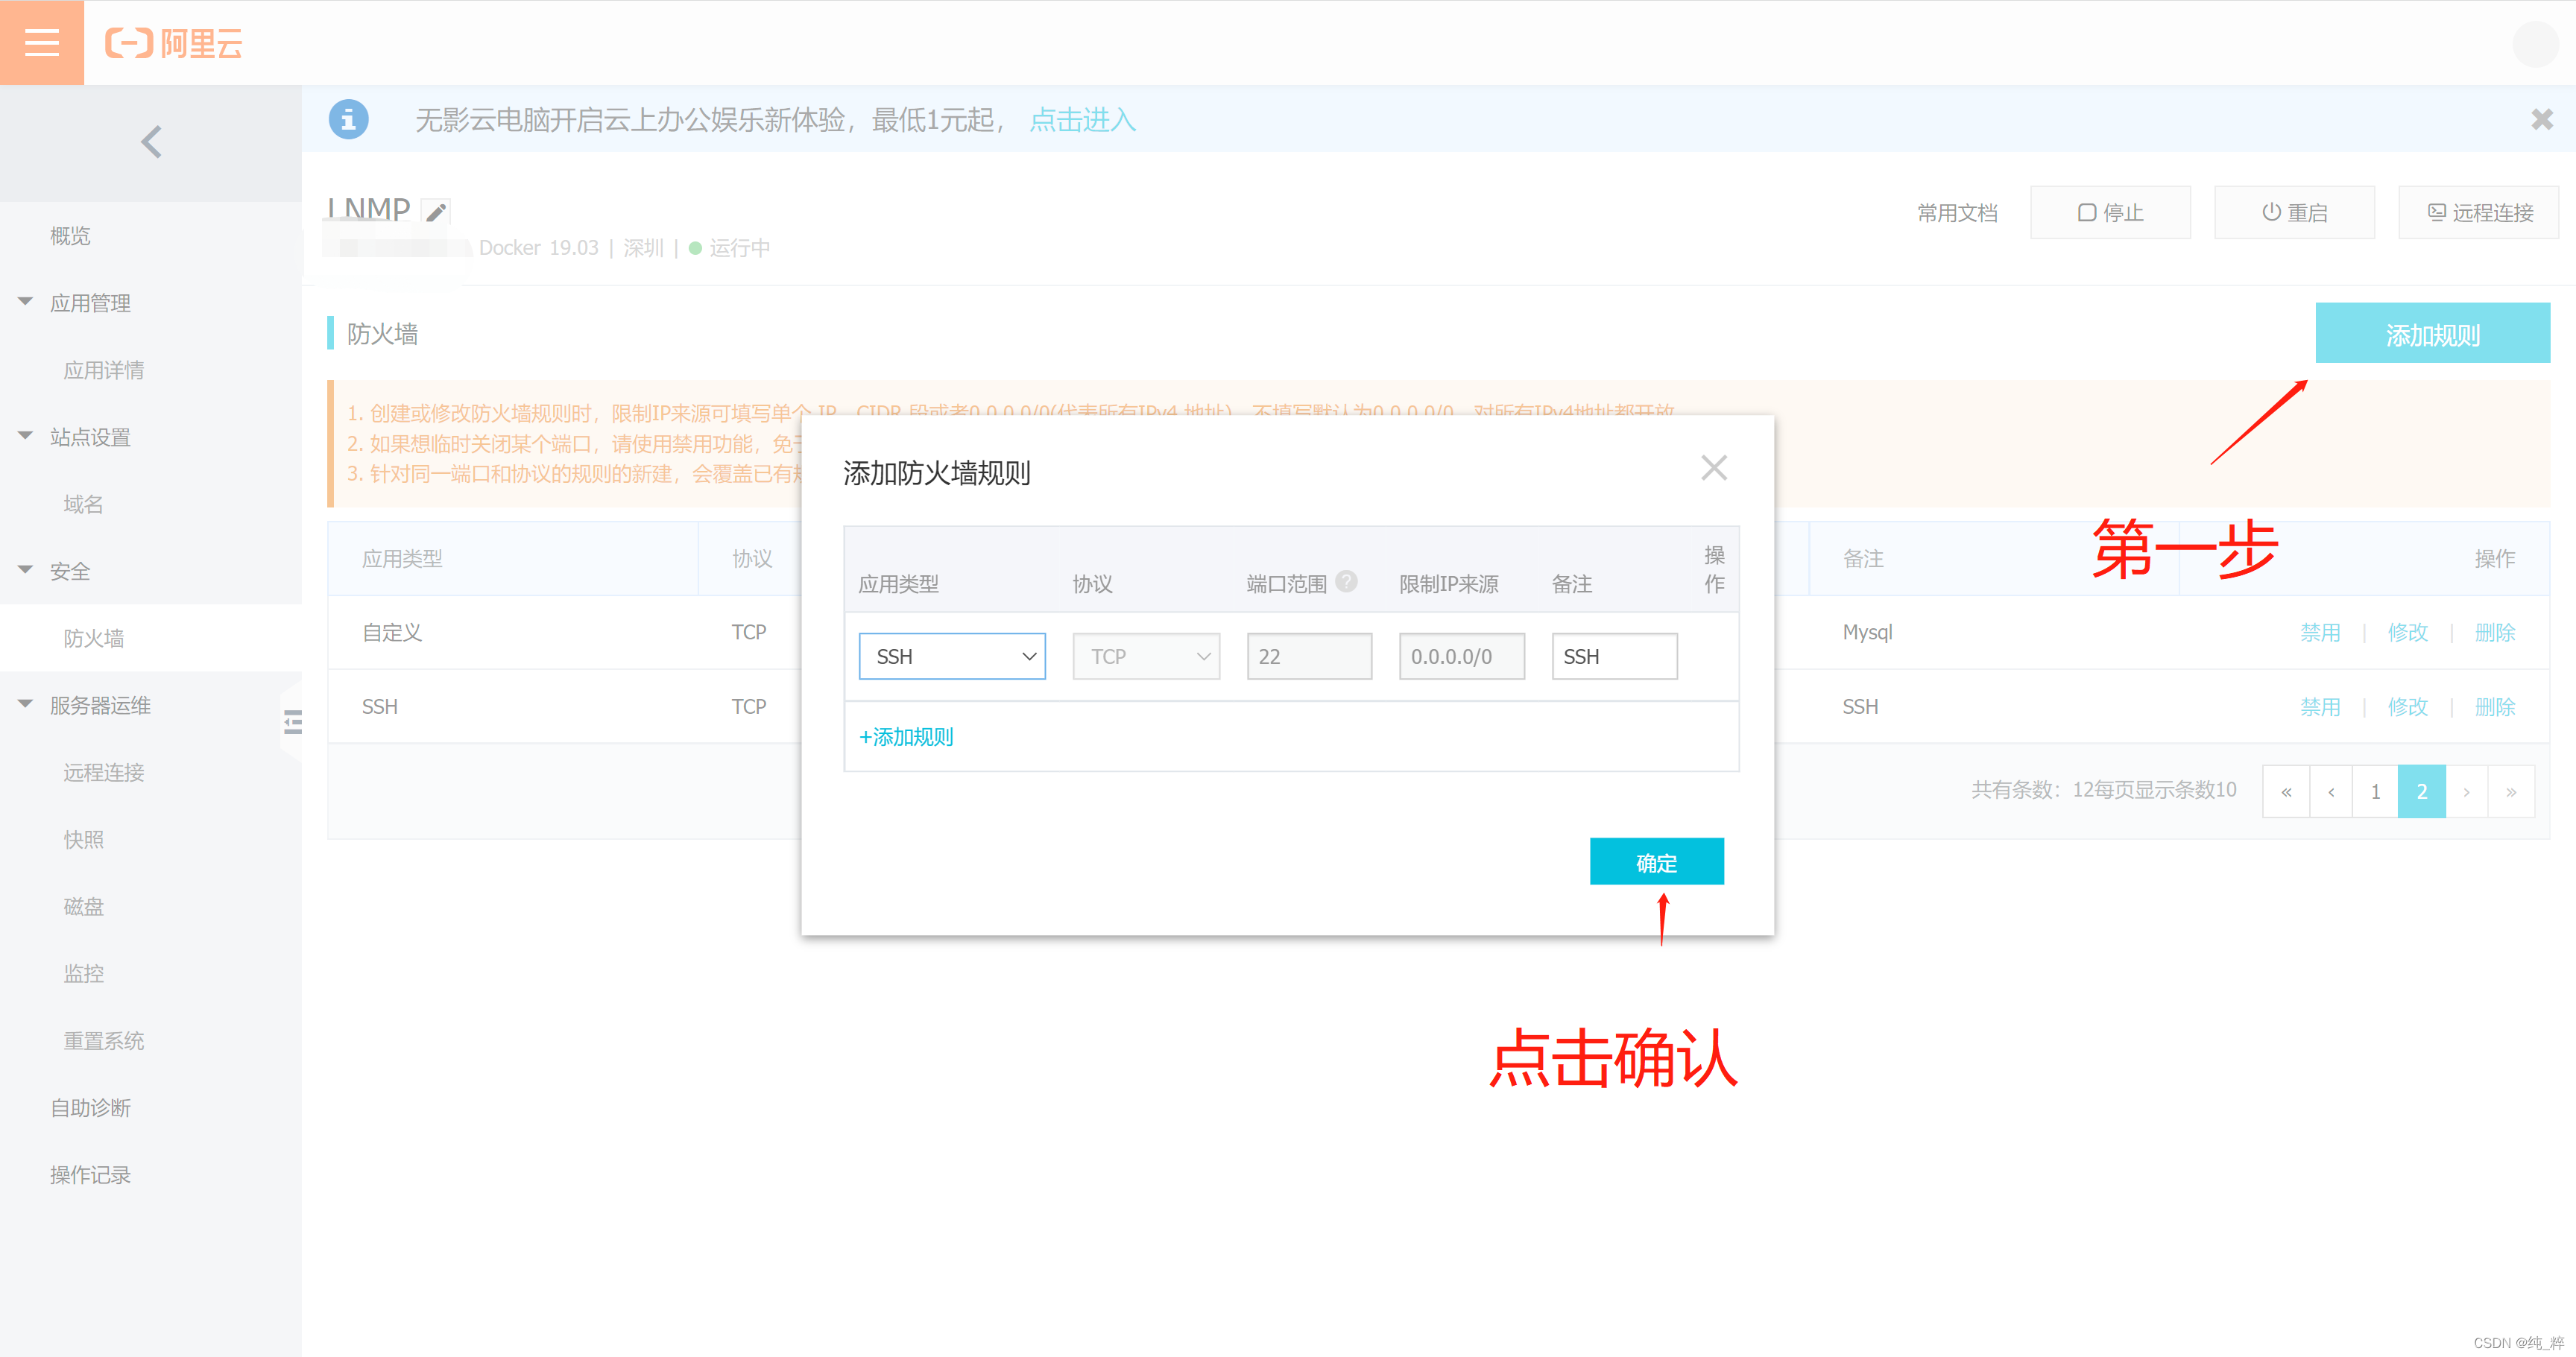2576x1357 pixels.
Task: Open 监控 sidebar item
Action: click(x=84, y=973)
